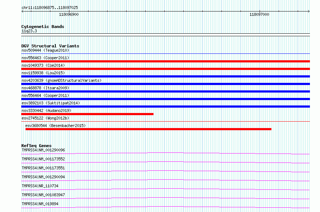Click the blue bar under nsv468878
The height and width of the screenshot is (212, 320).
click(x=165, y=91)
